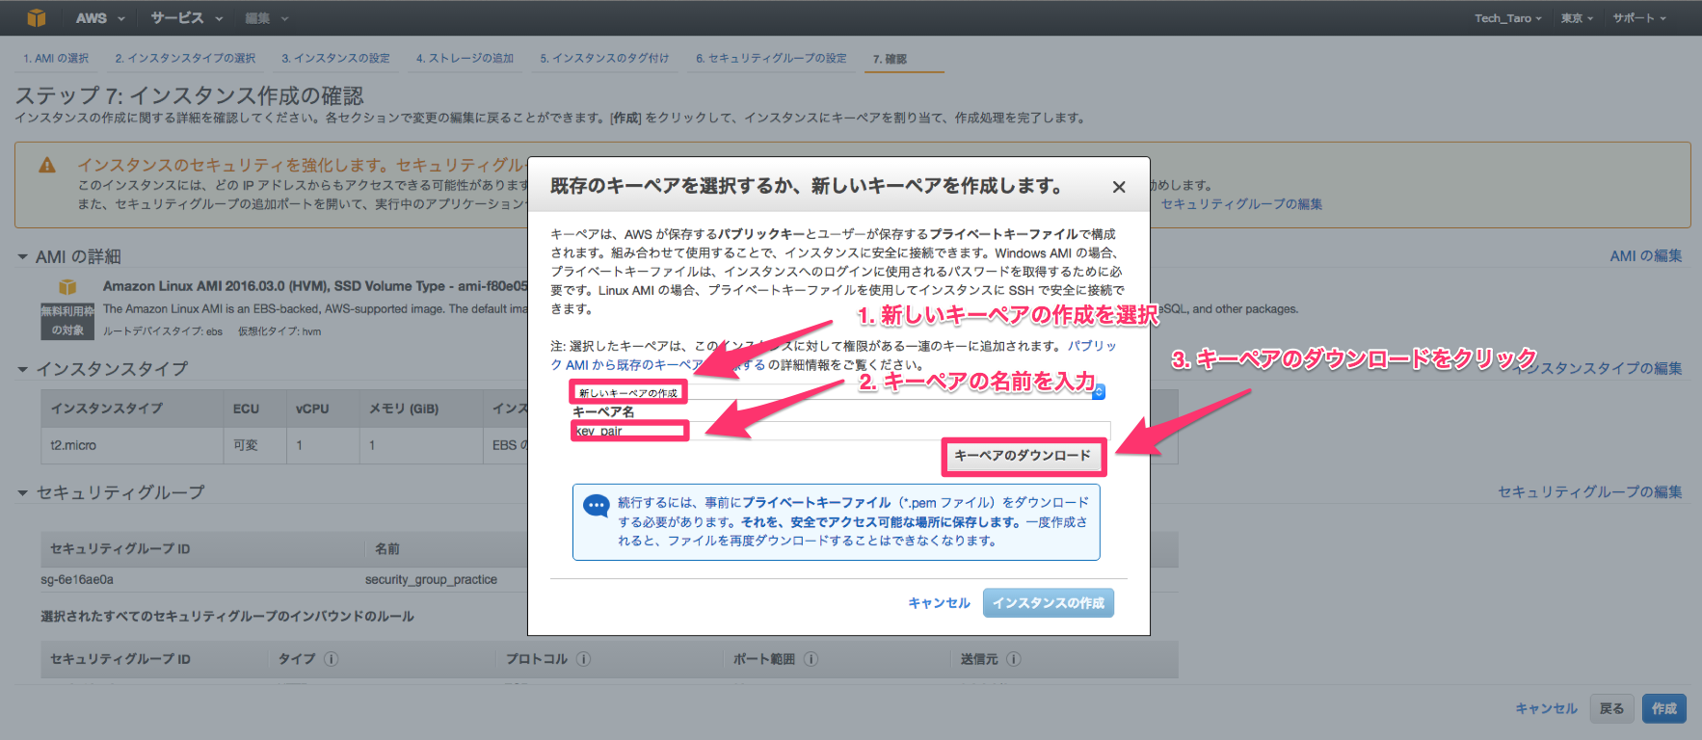
Task: Go to step 2. インスタンスタイプの選択 tab
Action: [185, 59]
